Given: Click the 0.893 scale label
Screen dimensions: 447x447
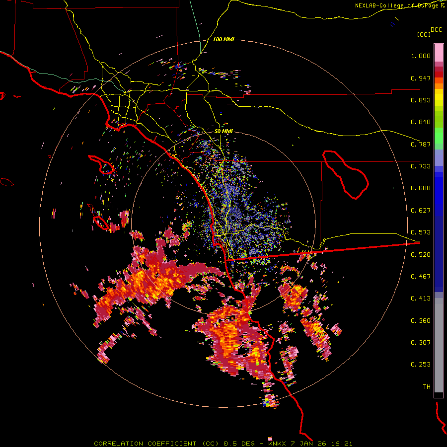Looking at the screenshot, I should [x=421, y=100].
